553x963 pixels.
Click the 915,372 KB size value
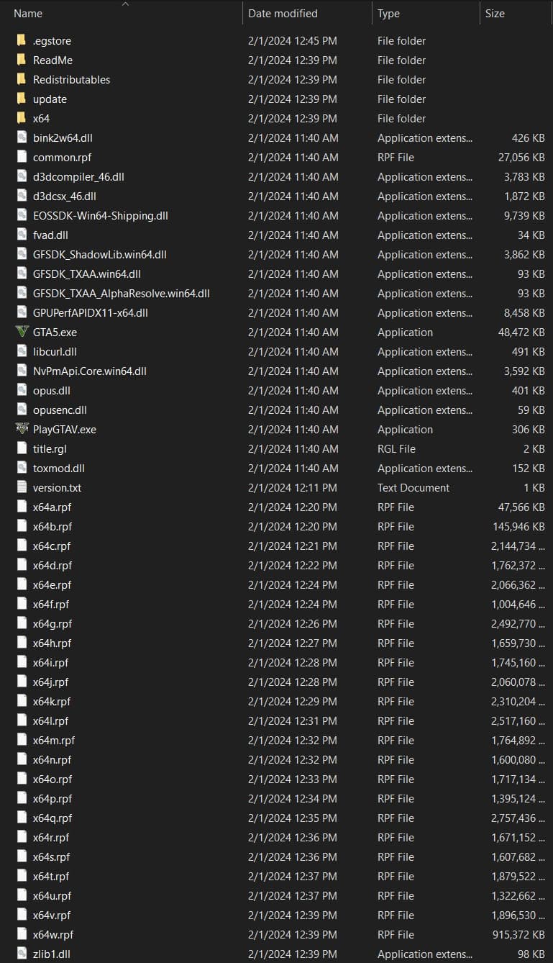[518, 934]
